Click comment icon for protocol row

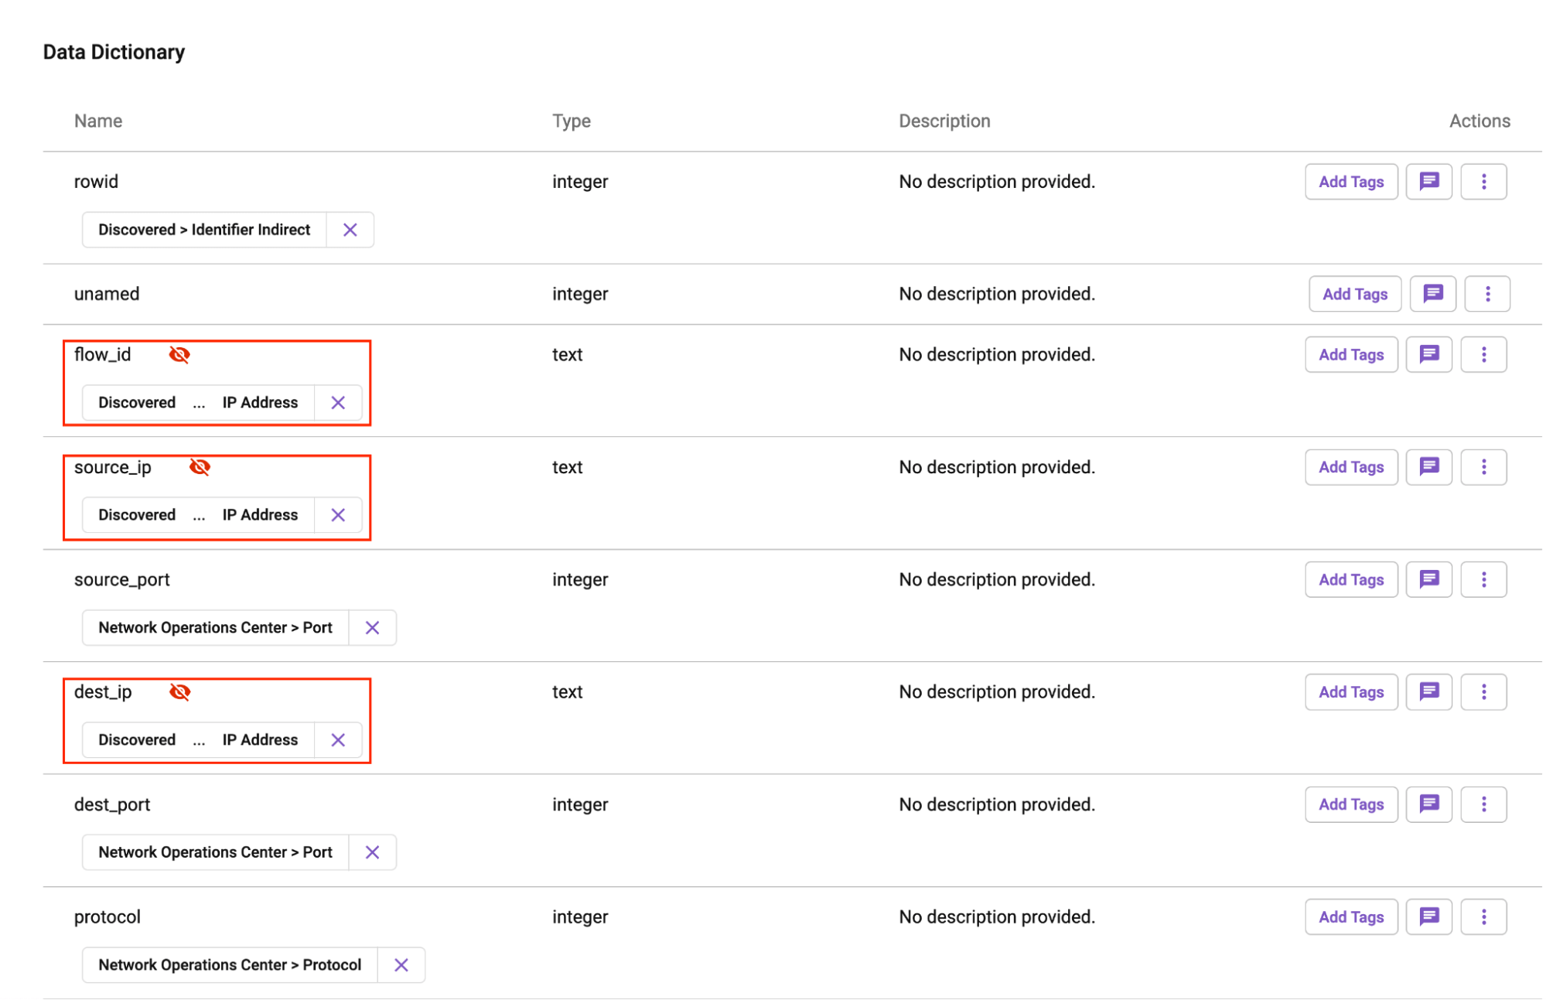pyautogui.click(x=1428, y=916)
